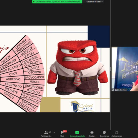This screenshot has width=138, height=138.
Task: Open the Participantes panel icon
Action: [x=46, y=132]
